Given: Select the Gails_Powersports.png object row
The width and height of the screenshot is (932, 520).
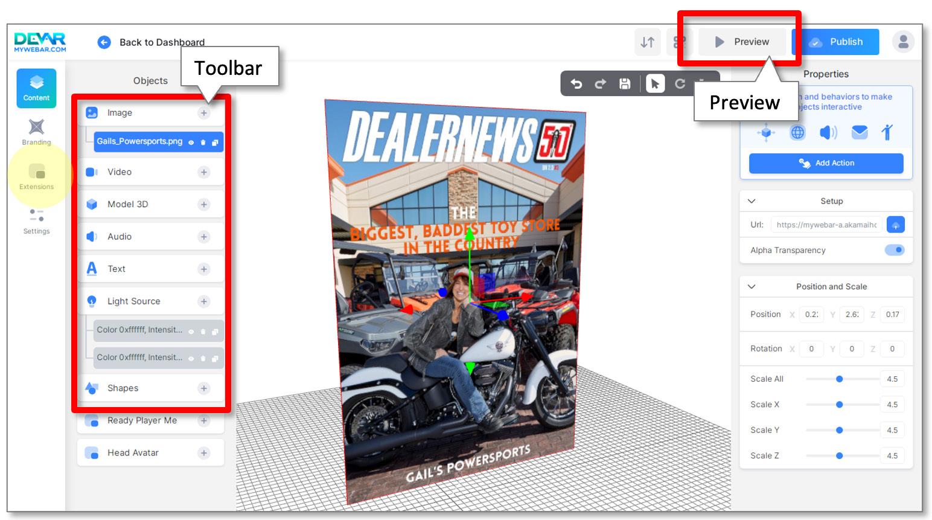Looking at the screenshot, I should (159, 142).
